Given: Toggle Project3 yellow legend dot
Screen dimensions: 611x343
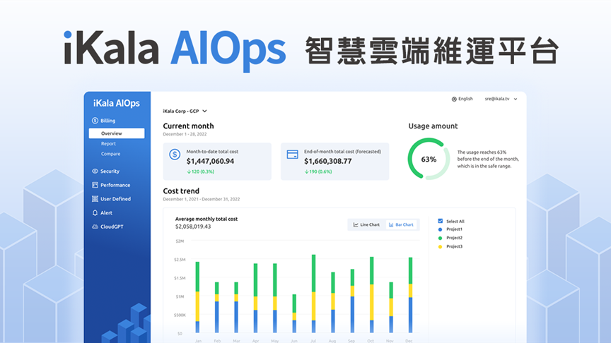Looking at the screenshot, I should (441, 246).
